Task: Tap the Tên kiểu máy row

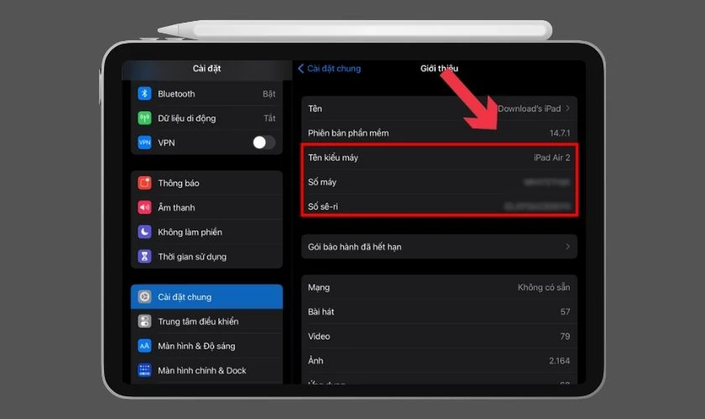Action: (x=439, y=158)
